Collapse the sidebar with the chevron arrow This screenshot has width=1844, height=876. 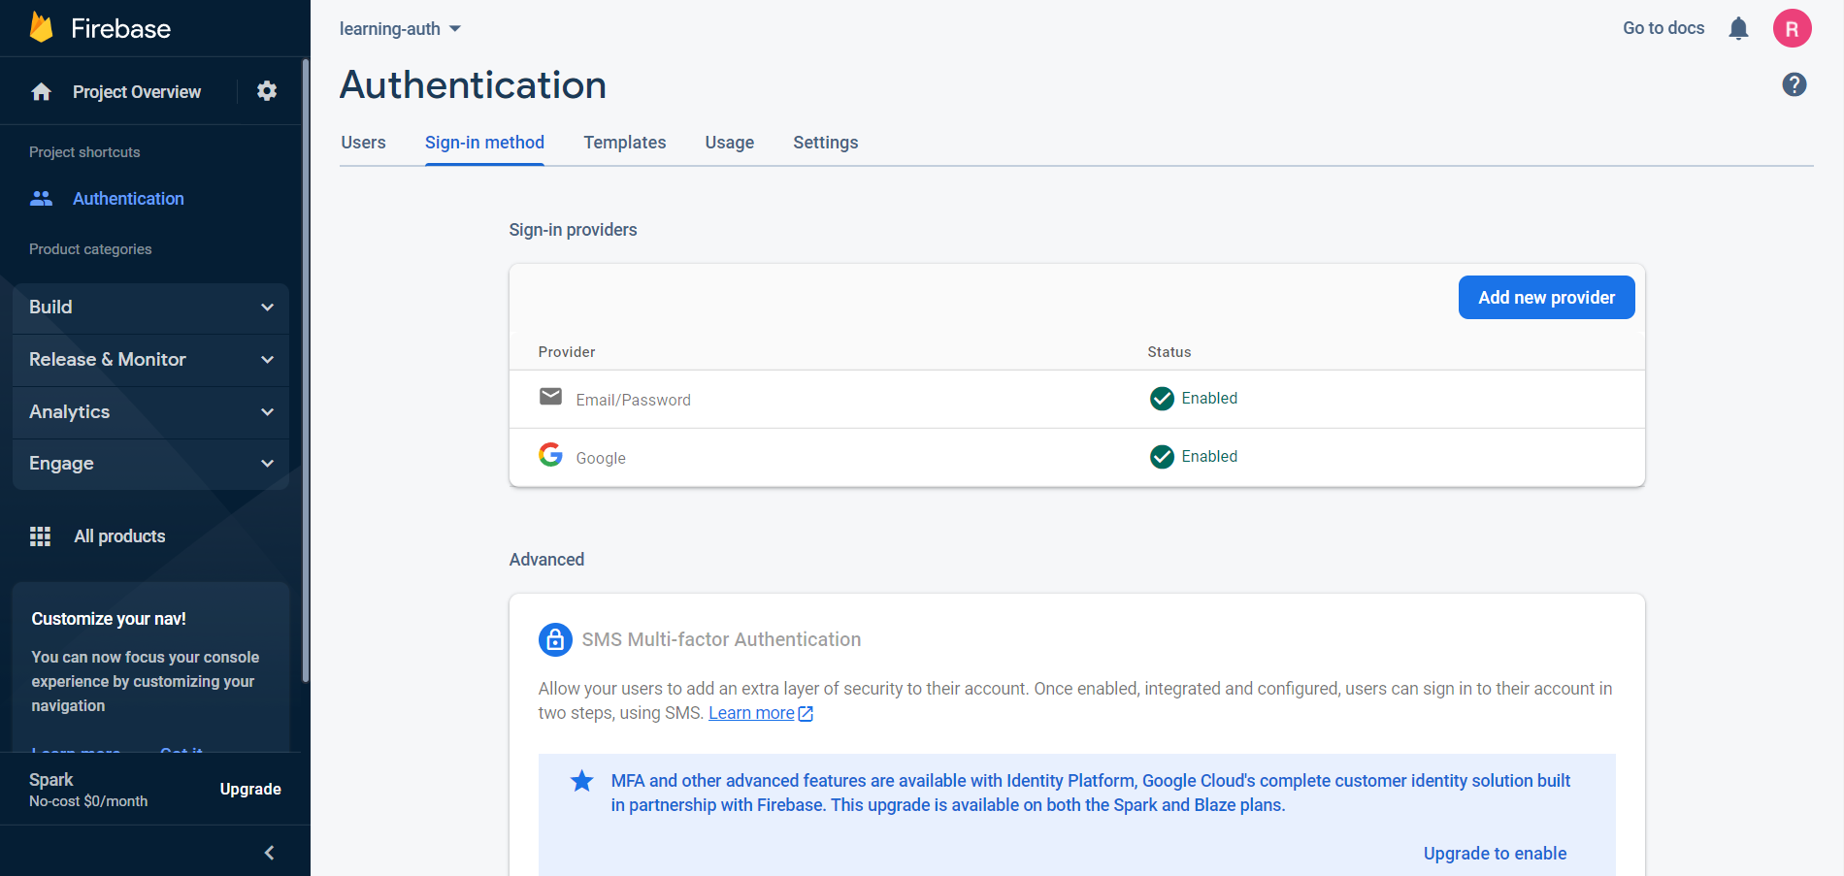(270, 853)
